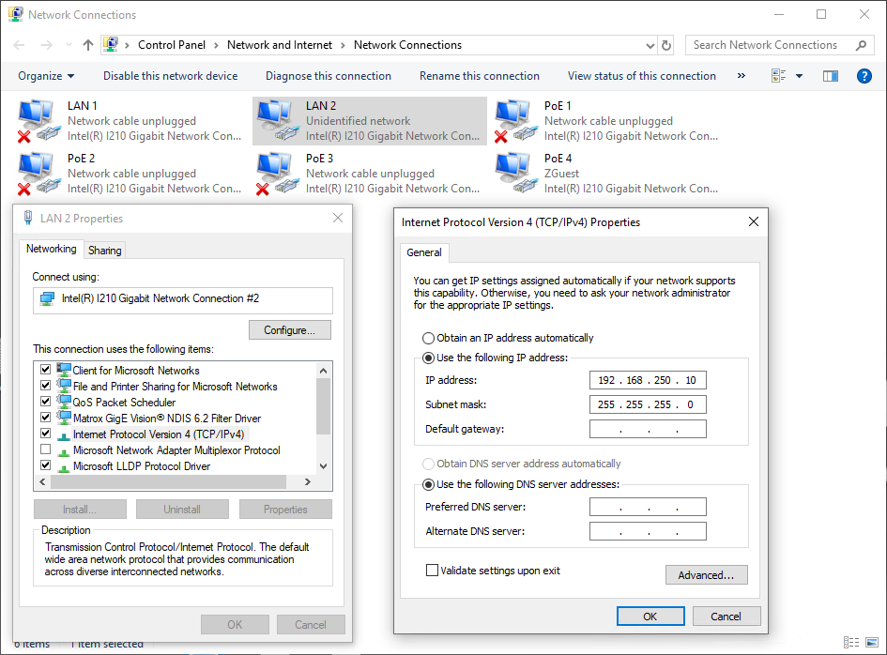The width and height of the screenshot is (887, 655).
Task: Choose Obtain an IP address automatically
Action: [429, 338]
